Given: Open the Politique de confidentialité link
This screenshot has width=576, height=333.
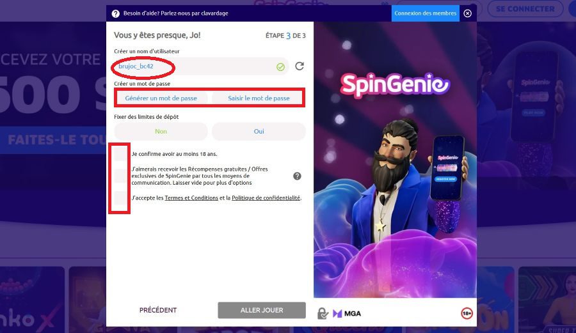Looking at the screenshot, I should click(x=266, y=198).
